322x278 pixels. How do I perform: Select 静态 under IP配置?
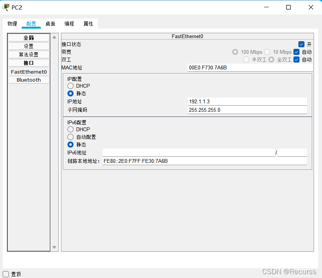point(70,93)
